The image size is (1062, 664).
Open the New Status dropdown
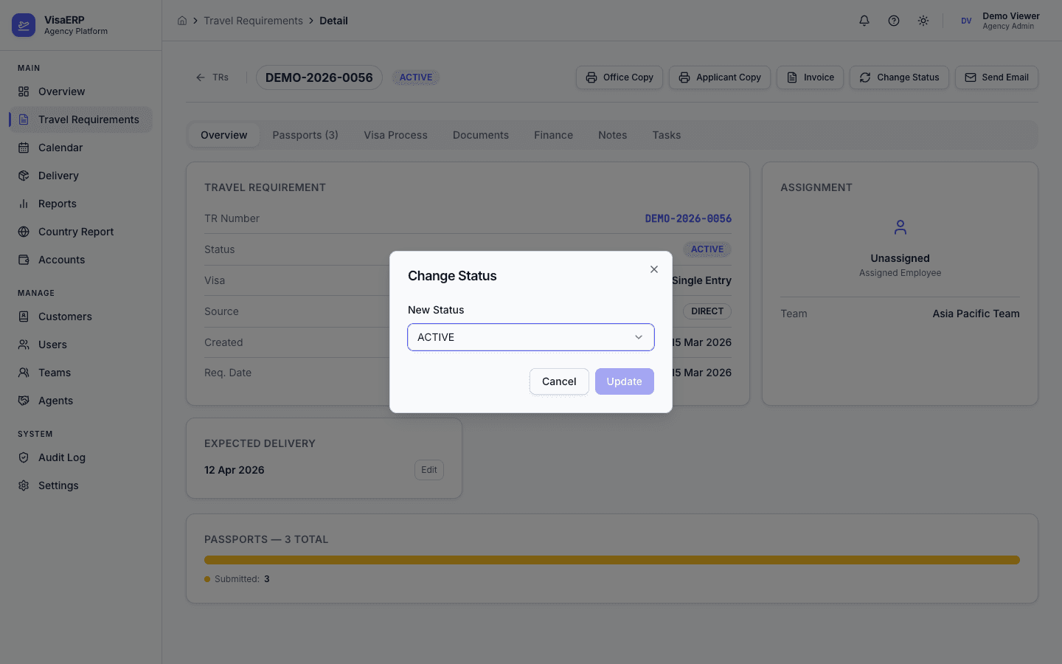point(530,336)
